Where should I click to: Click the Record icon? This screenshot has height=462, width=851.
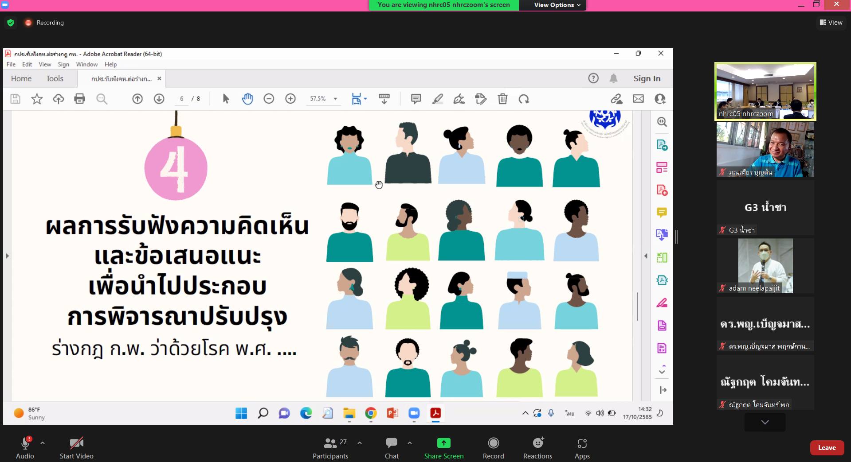(x=493, y=443)
